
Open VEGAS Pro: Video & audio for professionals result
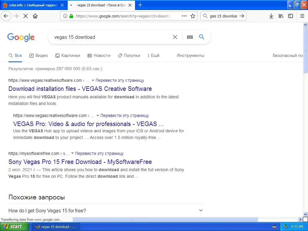pos(89,124)
